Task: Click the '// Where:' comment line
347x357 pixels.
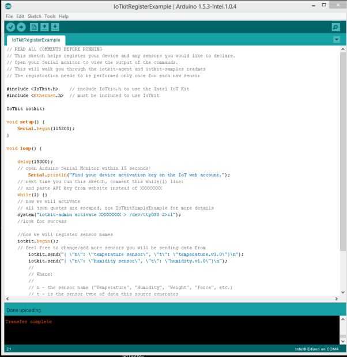Action: (x=40, y=274)
